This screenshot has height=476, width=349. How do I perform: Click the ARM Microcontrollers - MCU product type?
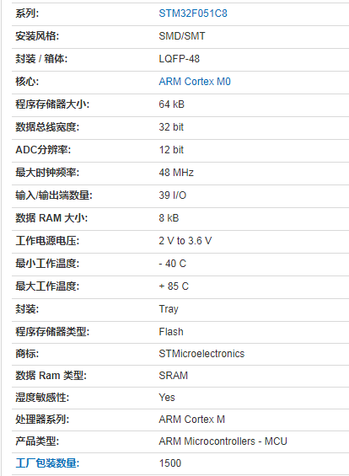223,441
